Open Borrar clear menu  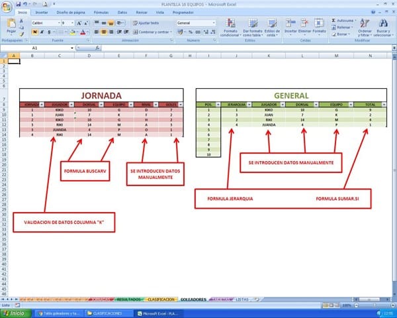pyautogui.click(x=341, y=34)
